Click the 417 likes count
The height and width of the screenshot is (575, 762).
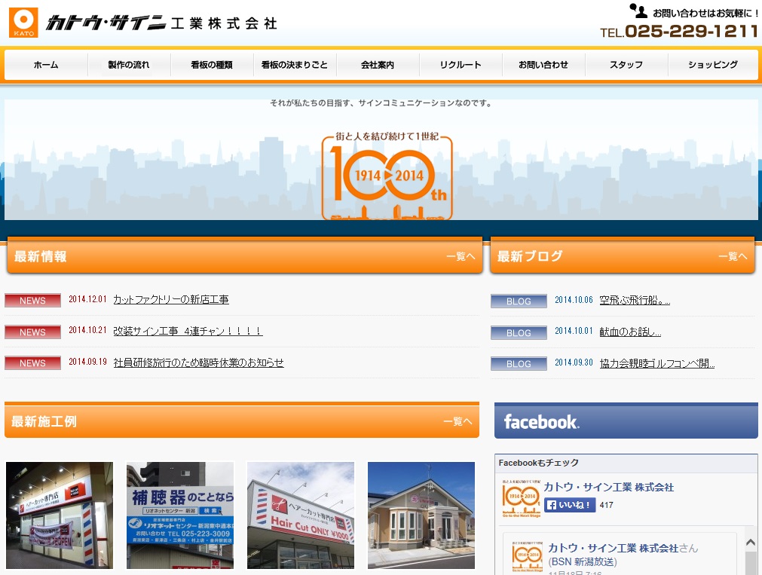[607, 505]
